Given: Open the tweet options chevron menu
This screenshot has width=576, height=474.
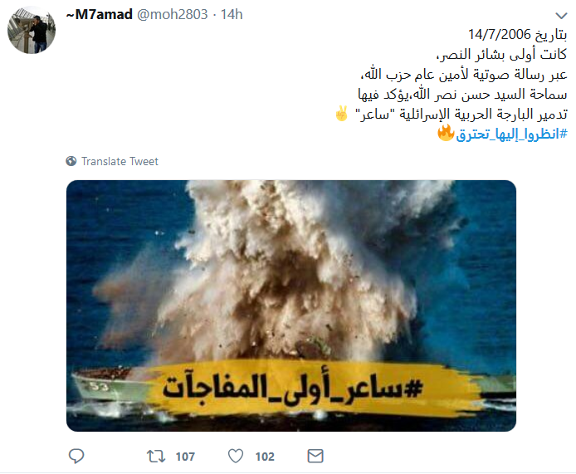Looking at the screenshot, I should pyautogui.click(x=561, y=16).
